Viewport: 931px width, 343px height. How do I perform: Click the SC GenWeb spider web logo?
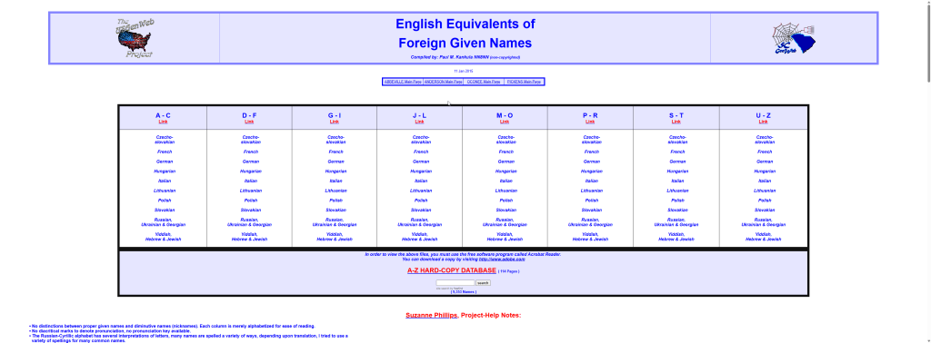pos(794,38)
